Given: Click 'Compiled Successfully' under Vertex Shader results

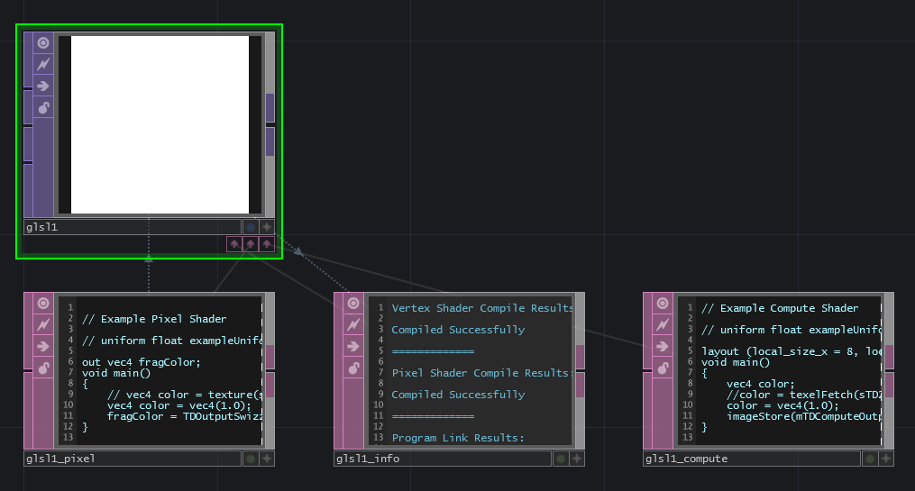Looking at the screenshot, I should tap(458, 330).
